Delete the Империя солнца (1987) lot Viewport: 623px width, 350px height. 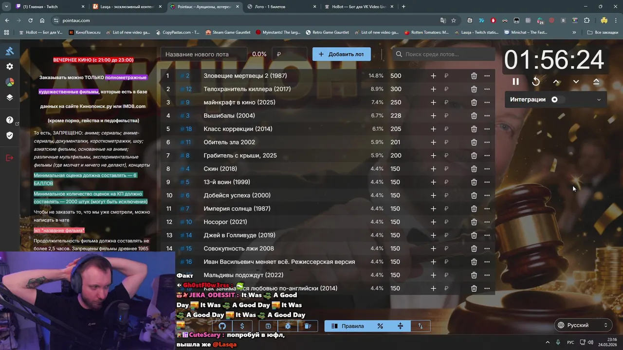pyautogui.click(x=474, y=209)
